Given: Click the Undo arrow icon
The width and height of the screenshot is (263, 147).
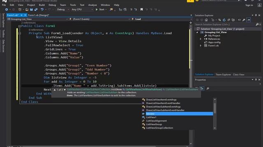Looking at the screenshot, I should click(42, 9).
